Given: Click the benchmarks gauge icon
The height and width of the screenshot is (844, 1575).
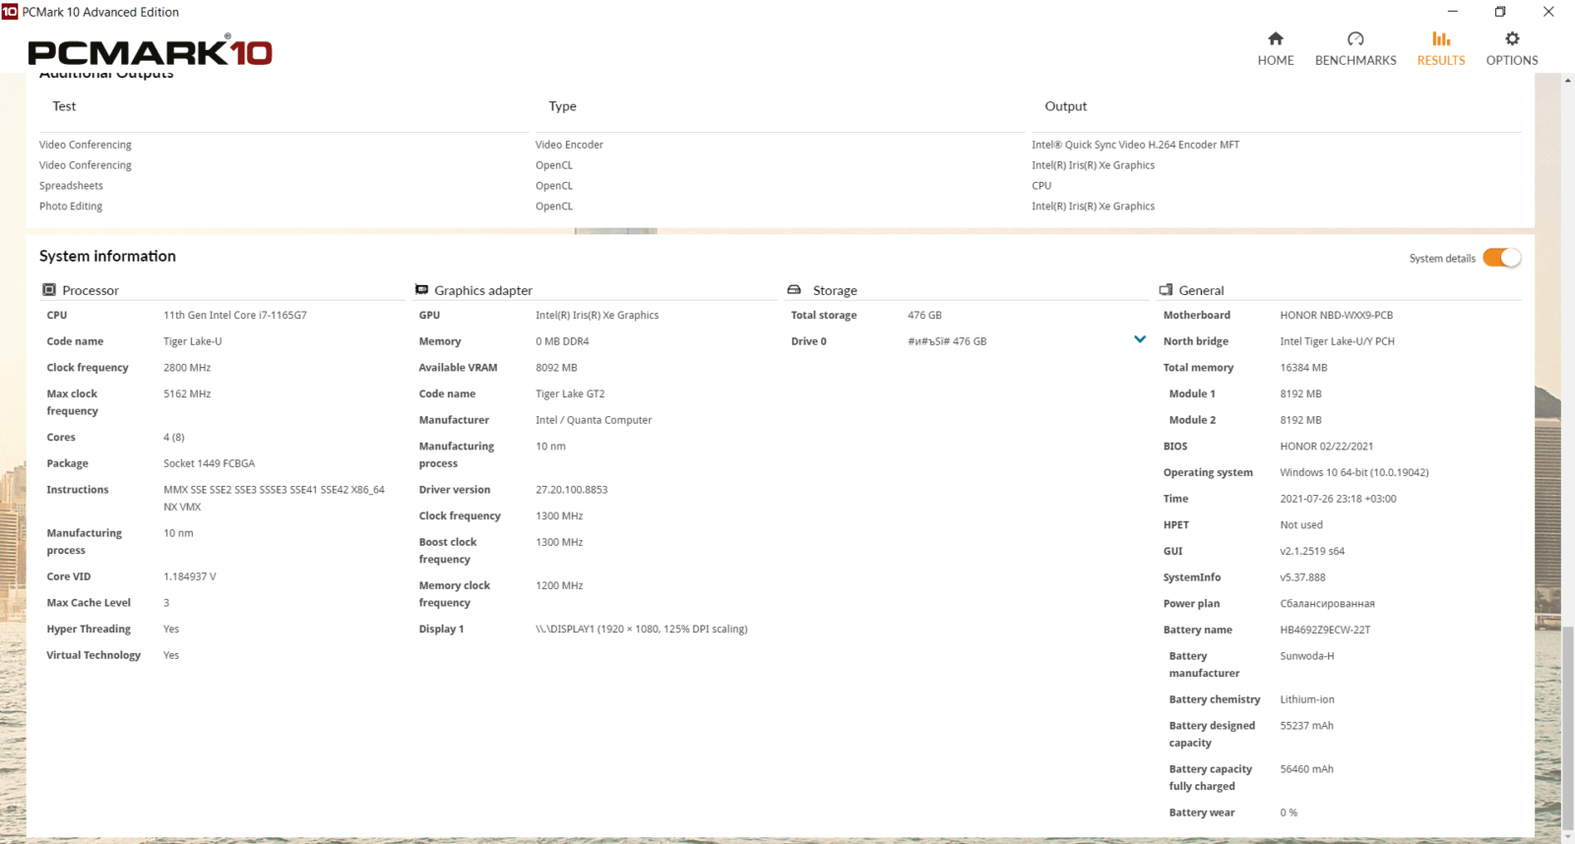Looking at the screenshot, I should coord(1355,38).
